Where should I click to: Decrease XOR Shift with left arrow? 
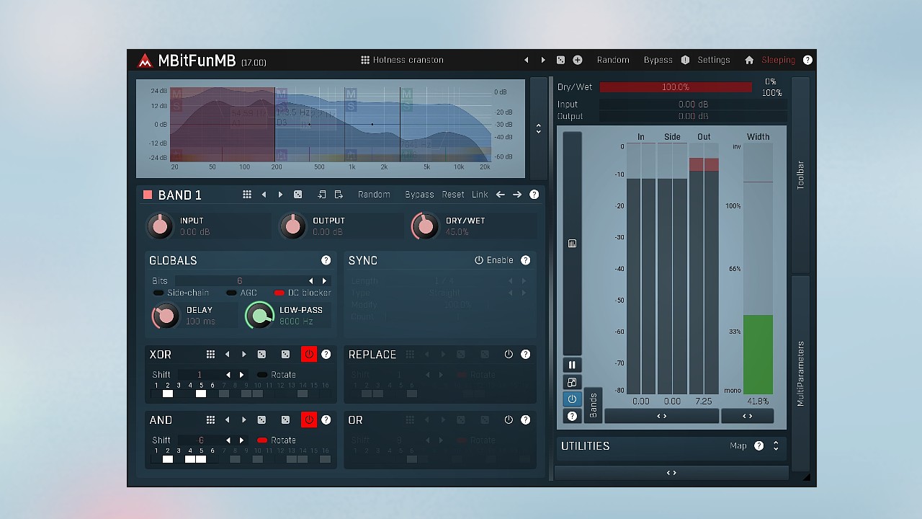coord(228,375)
